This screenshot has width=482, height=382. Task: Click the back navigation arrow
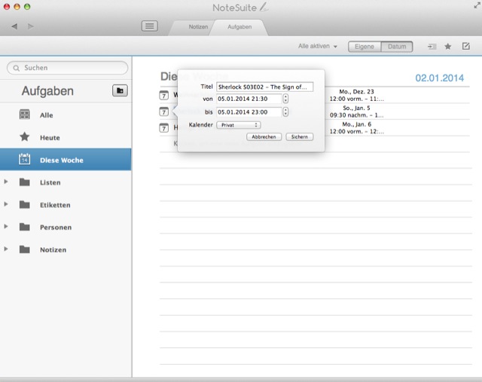pyautogui.click(x=14, y=26)
